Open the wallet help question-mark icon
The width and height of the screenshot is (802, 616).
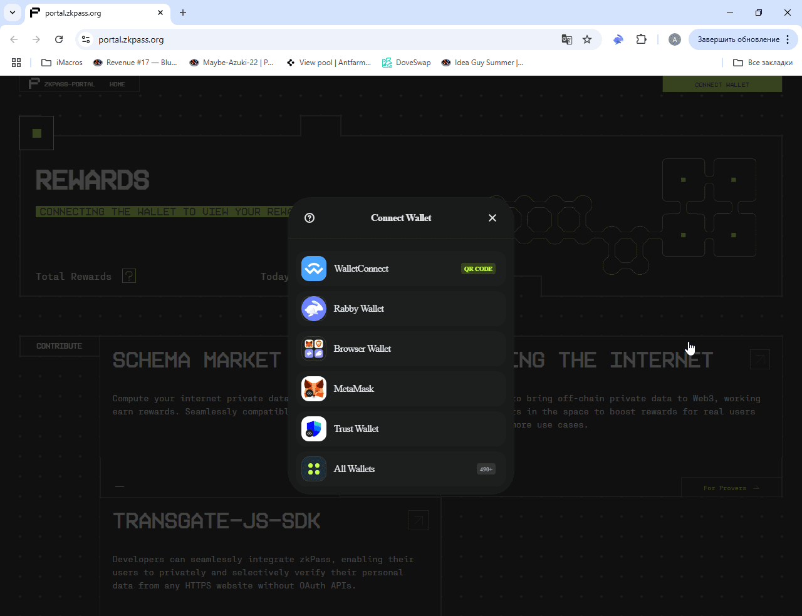[x=310, y=218]
